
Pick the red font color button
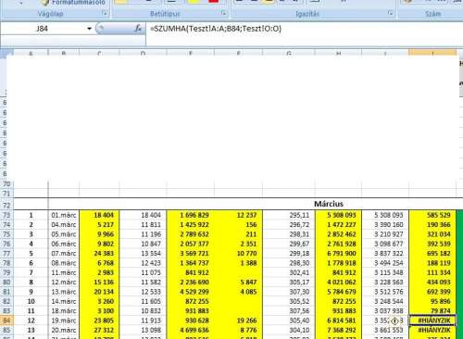pyautogui.click(x=213, y=2)
